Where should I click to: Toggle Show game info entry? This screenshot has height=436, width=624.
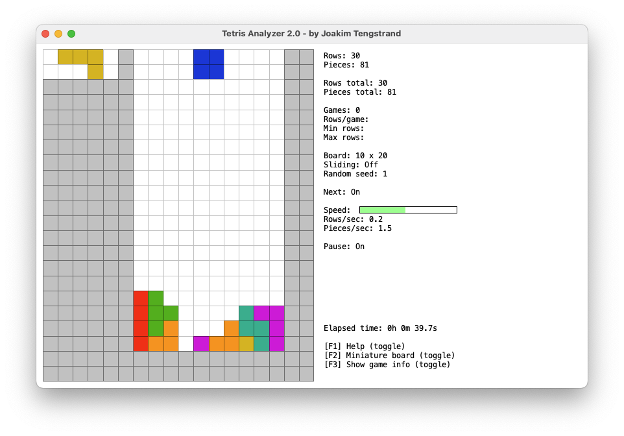pyautogui.click(x=387, y=364)
